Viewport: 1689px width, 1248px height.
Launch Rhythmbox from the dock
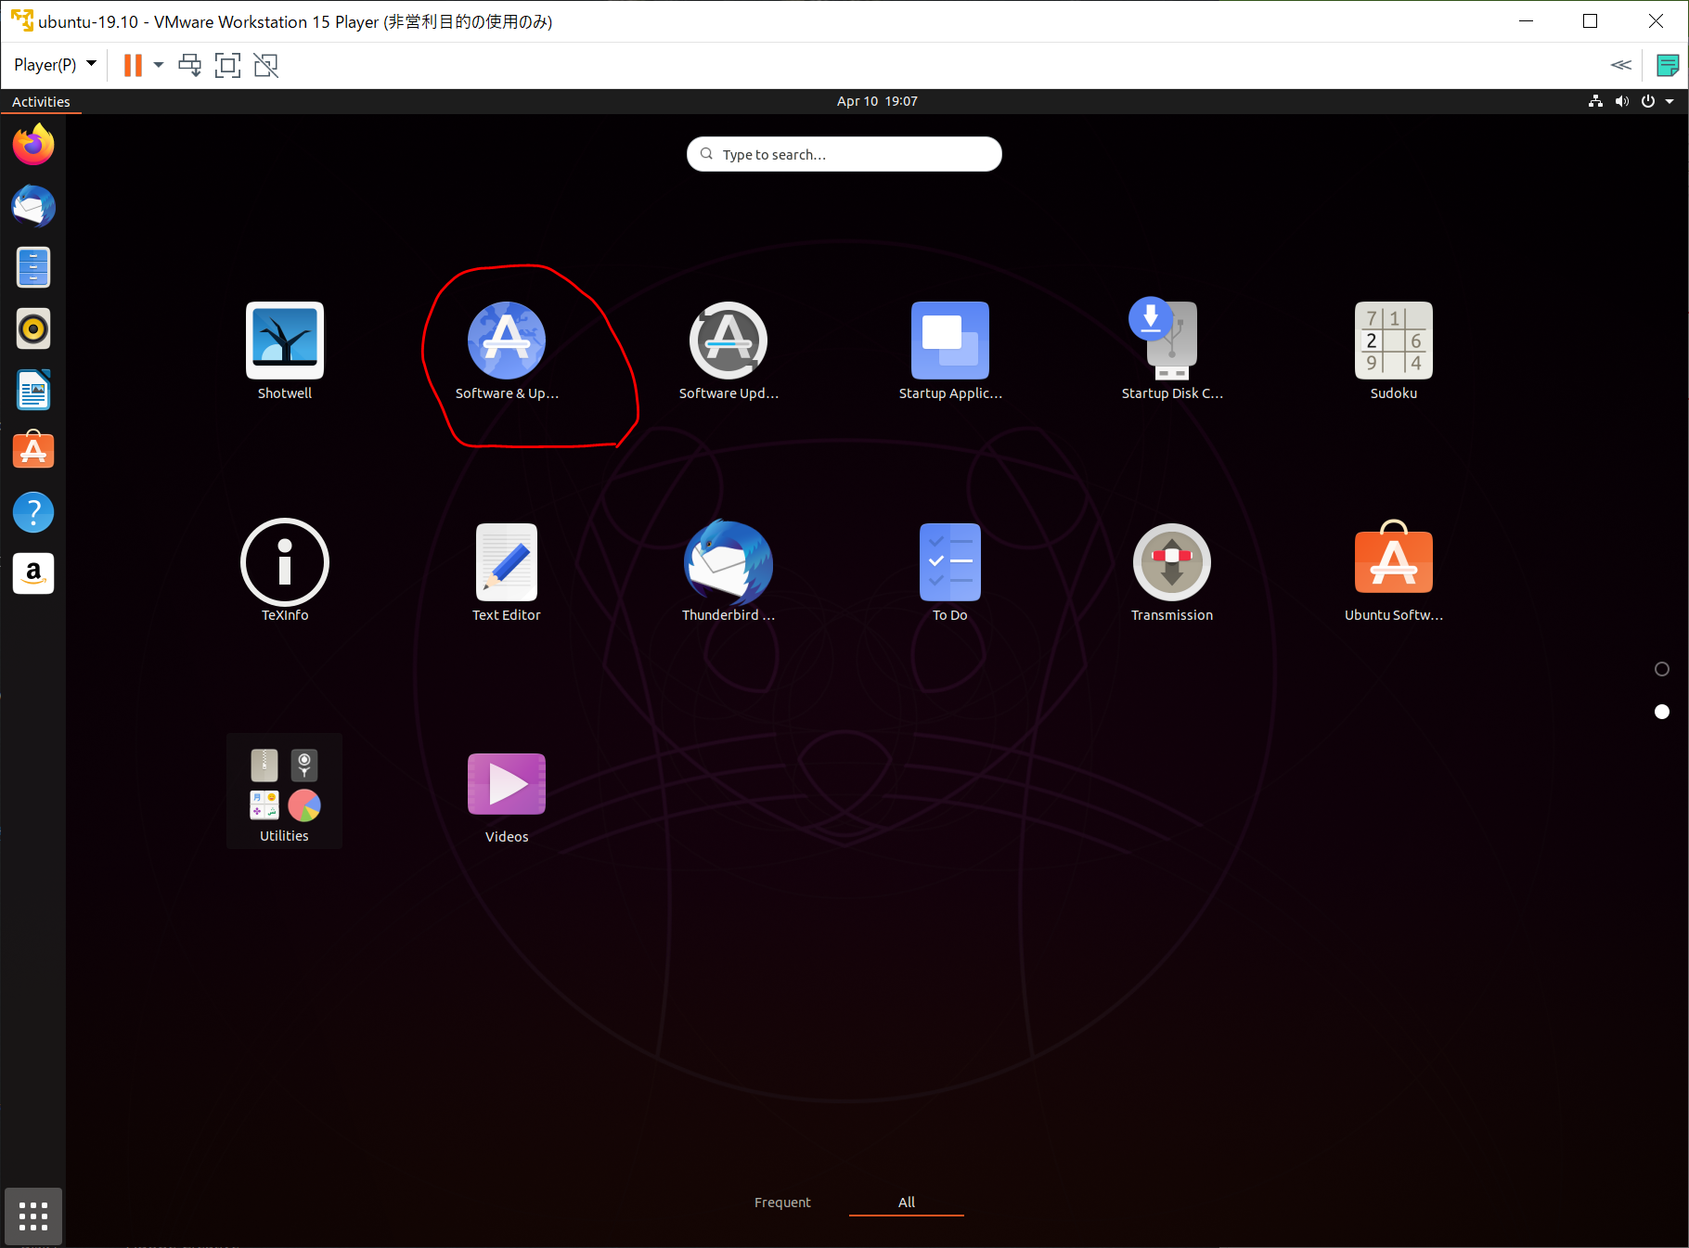coord(33,328)
